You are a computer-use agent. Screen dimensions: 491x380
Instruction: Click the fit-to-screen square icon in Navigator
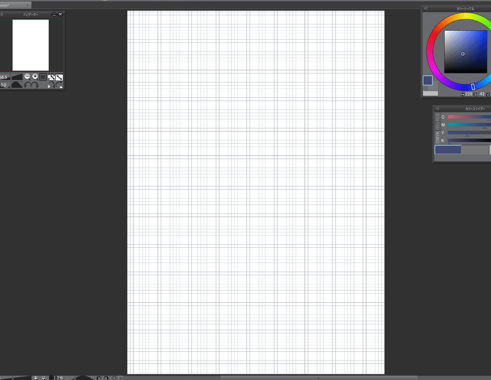pyautogui.click(x=43, y=77)
